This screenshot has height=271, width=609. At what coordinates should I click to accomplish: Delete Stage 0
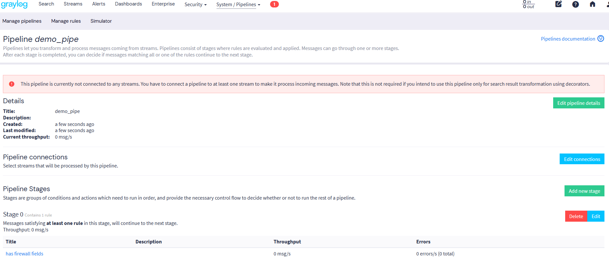click(x=576, y=216)
